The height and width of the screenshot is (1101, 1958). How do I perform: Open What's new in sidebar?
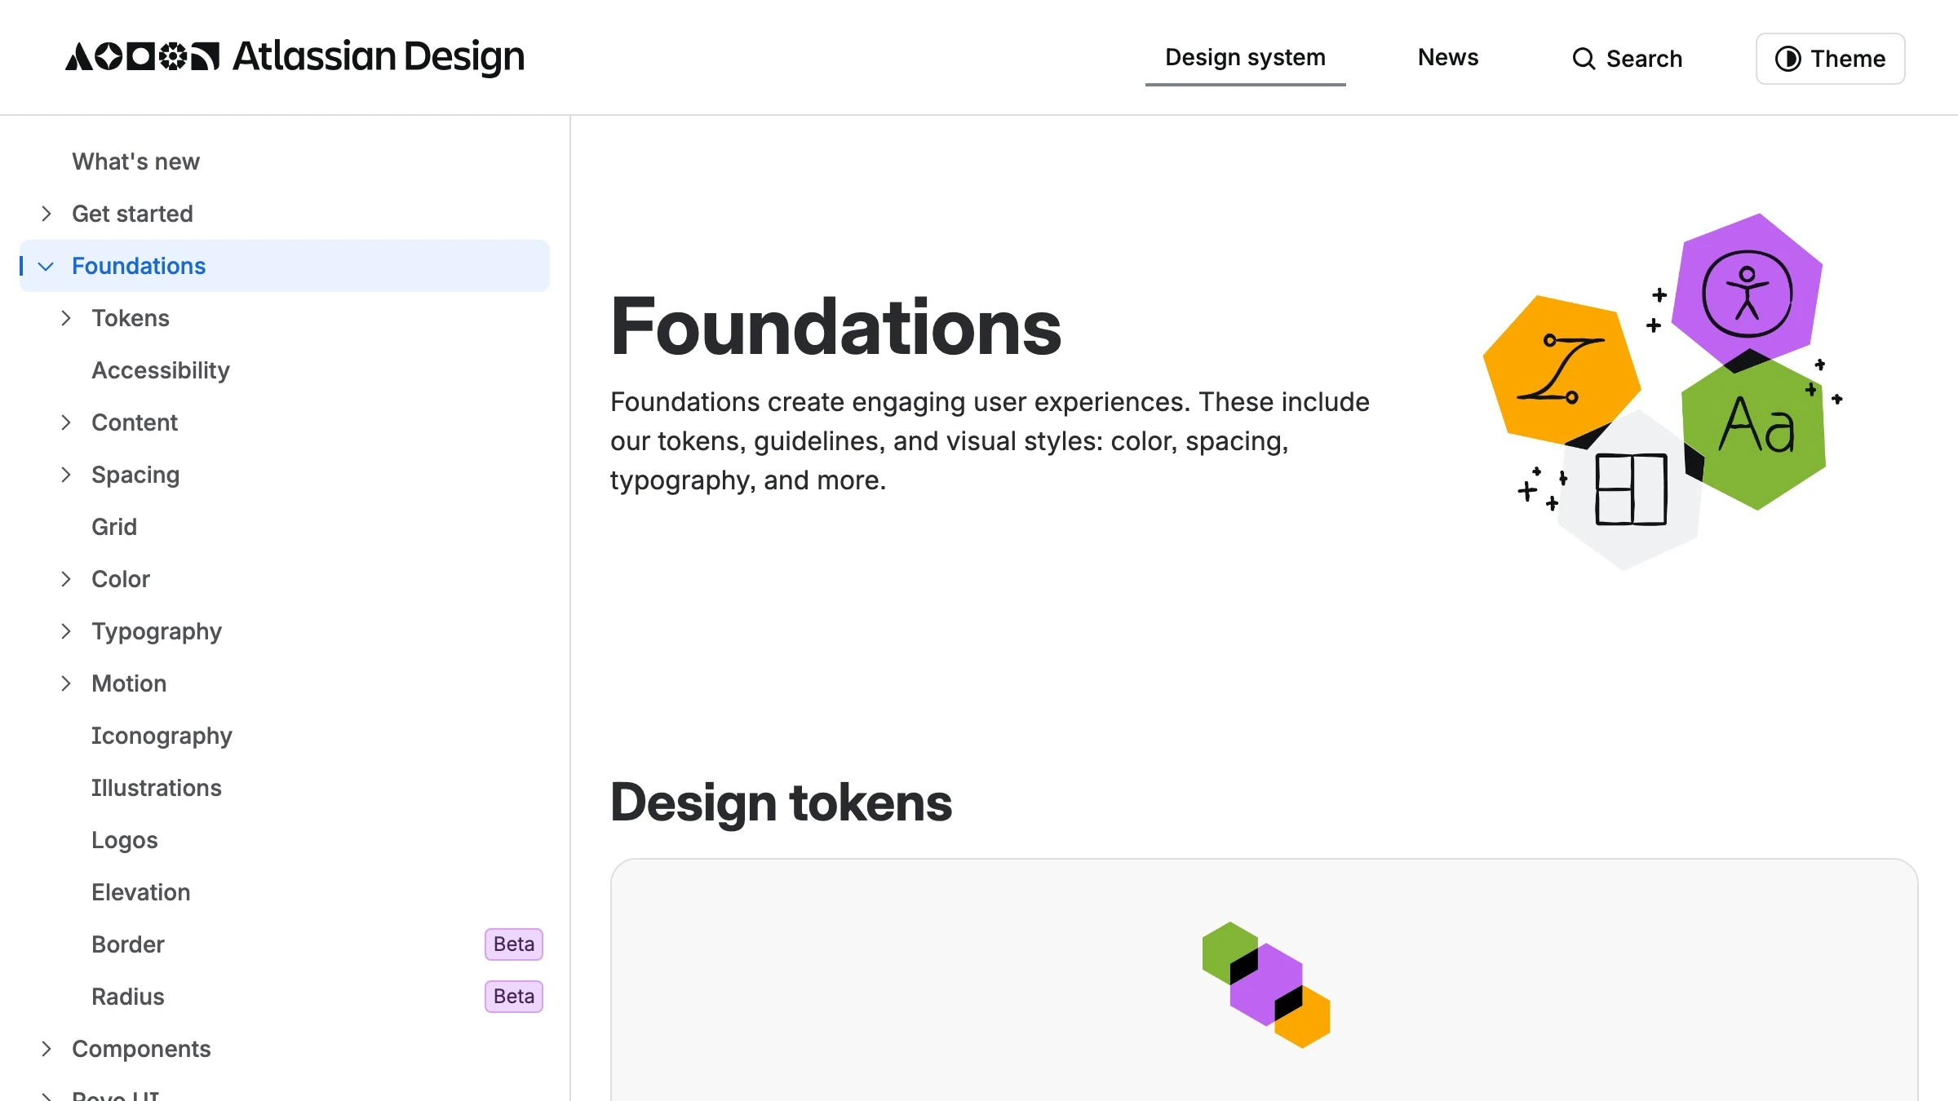135,161
